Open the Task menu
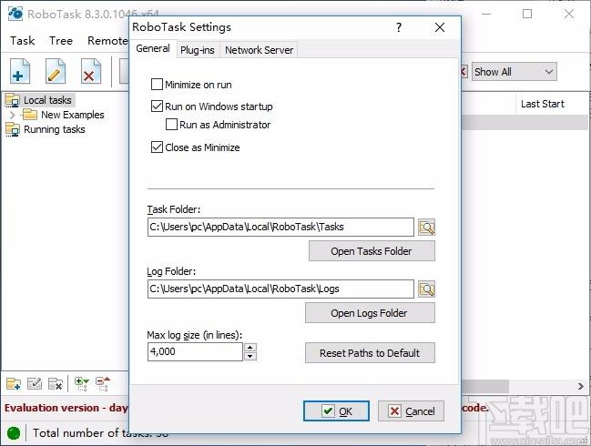Image resolution: width=591 pixels, height=446 pixels. [22, 40]
